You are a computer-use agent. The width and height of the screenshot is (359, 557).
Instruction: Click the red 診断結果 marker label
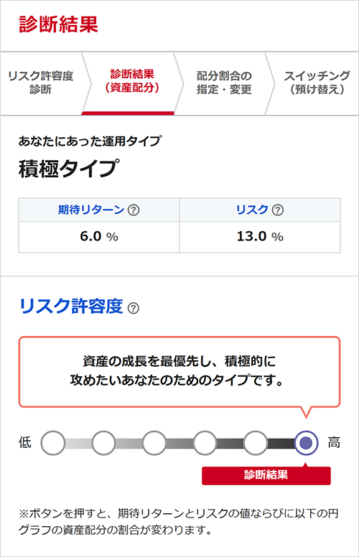(266, 475)
